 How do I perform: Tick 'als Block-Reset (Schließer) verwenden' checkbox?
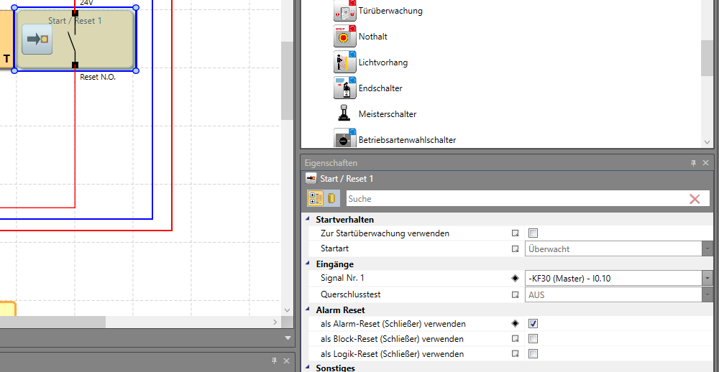tap(533, 339)
